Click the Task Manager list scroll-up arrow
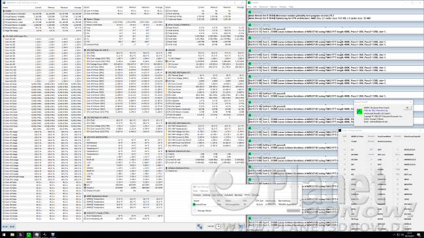Screen dimensions: 424x238 [300, 200]
